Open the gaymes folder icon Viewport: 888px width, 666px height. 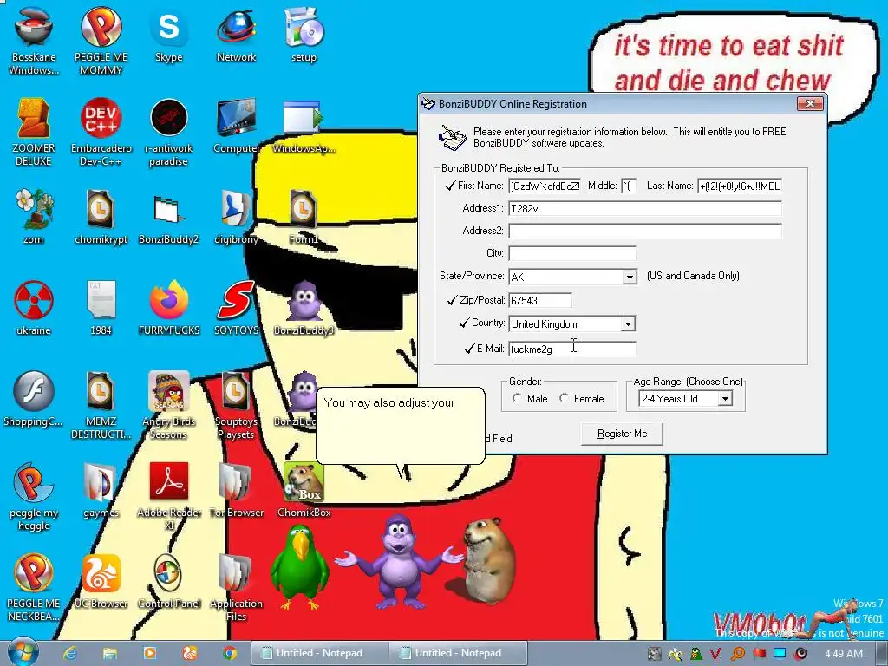click(101, 490)
